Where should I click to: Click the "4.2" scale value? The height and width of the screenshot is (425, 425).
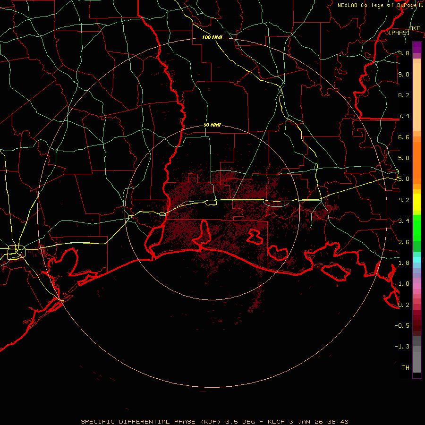[404, 200]
